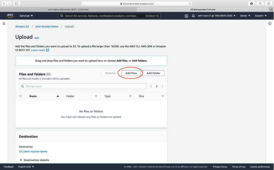The width and height of the screenshot is (274, 170).
Task: Open Folder column sort arrow
Action: click(x=96, y=96)
